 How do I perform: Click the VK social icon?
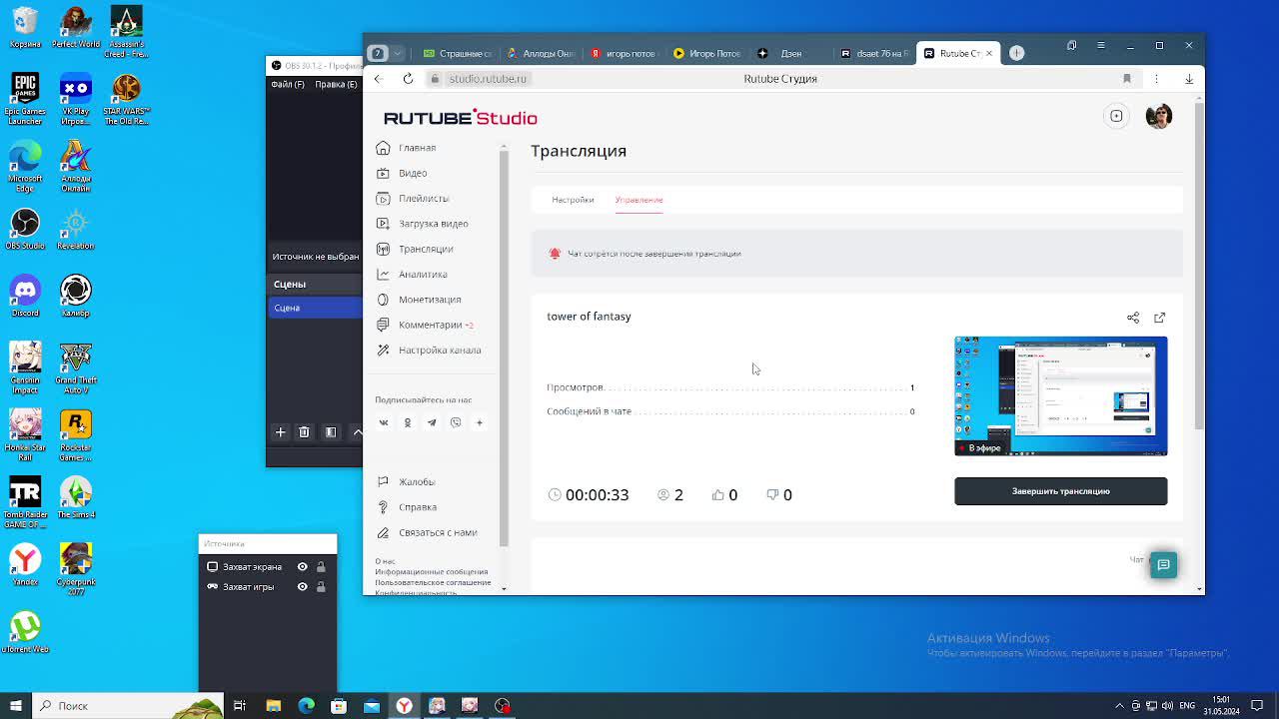383,422
